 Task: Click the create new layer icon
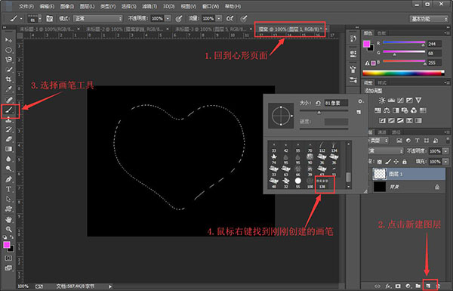click(x=428, y=286)
